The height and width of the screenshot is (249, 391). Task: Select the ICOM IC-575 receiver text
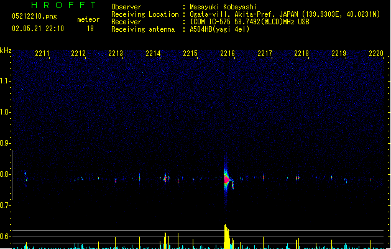[249, 22]
